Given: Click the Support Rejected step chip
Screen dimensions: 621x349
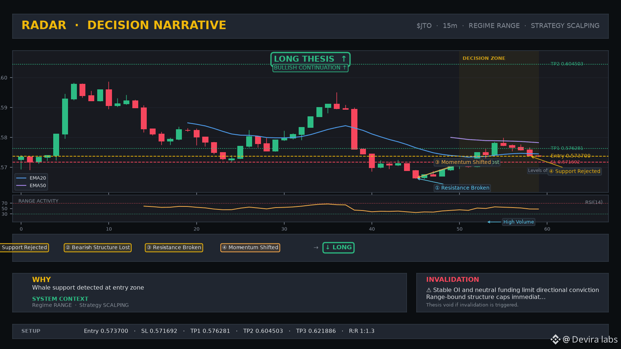Looking at the screenshot, I should point(24,247).
